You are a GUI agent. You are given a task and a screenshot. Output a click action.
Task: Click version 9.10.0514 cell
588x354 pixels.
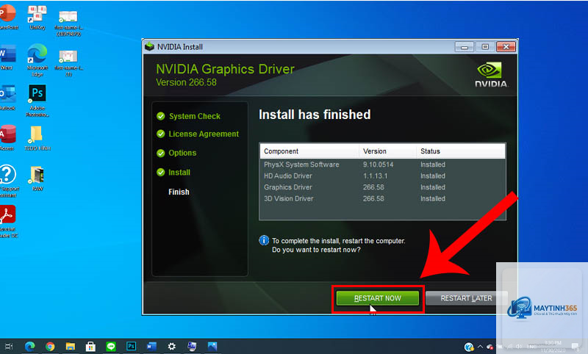tap(378, 165)
